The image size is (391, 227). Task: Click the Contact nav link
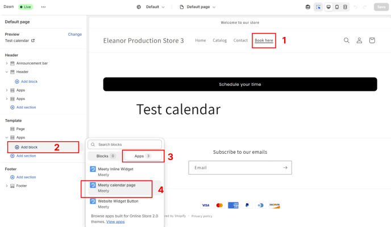coord(240,40)
